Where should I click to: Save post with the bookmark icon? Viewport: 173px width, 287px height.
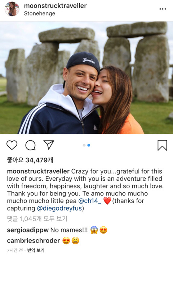pos(162,145)
